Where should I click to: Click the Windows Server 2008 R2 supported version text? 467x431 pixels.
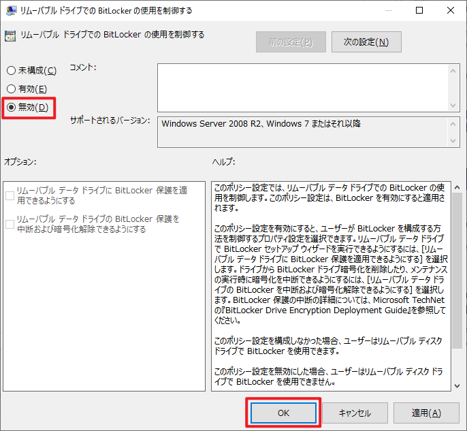[x=261, y=124]
